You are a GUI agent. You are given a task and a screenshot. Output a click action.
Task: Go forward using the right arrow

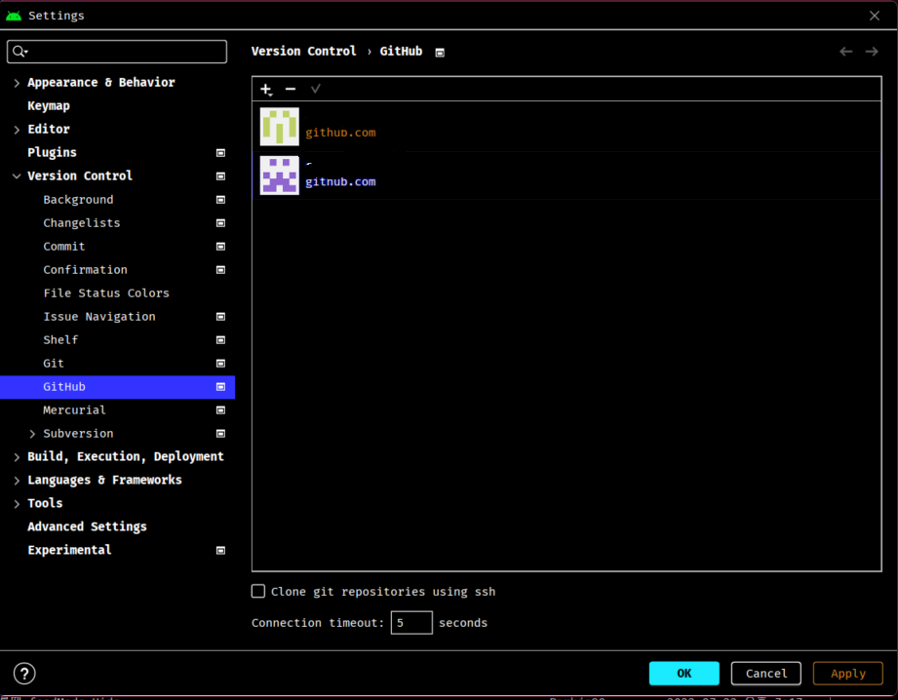872,52
